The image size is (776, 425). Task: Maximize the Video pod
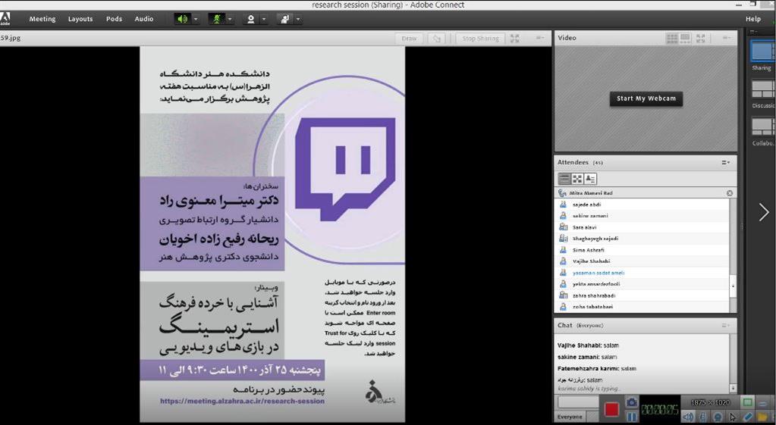(701, 38)
